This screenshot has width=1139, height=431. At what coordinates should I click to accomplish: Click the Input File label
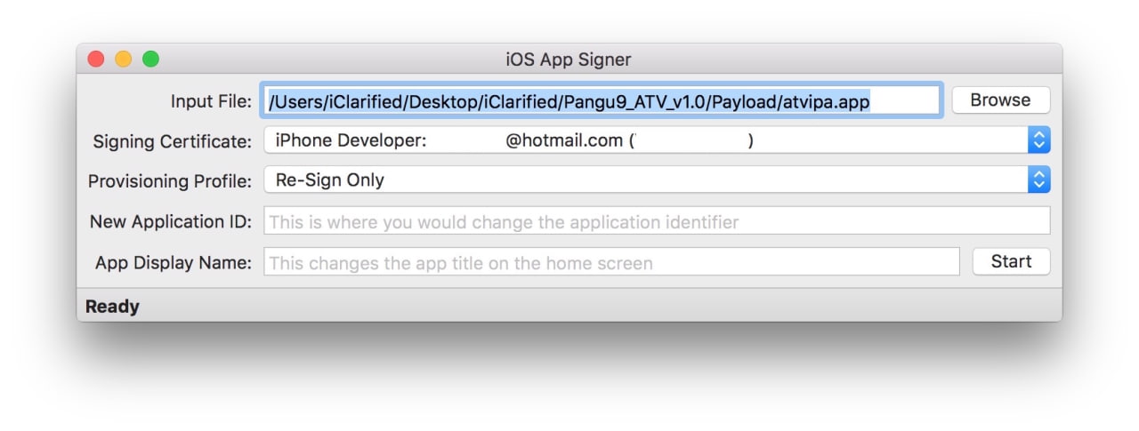[211, 101]
